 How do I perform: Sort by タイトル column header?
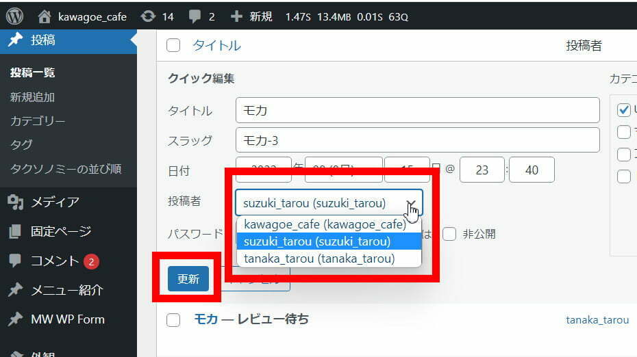(x=216, y=45)
